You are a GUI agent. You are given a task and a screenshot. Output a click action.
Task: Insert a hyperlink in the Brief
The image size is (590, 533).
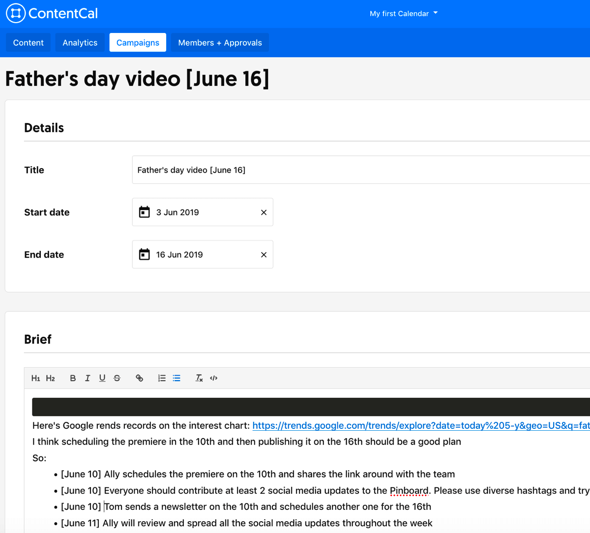coord(140,378)
